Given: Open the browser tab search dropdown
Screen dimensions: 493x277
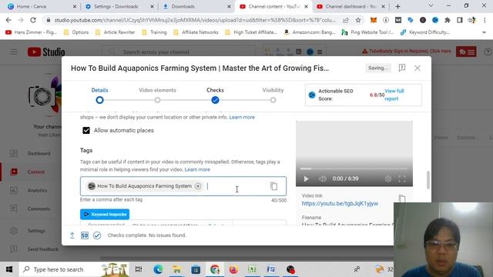Looking at the screenshot, I should click(431, 6).
